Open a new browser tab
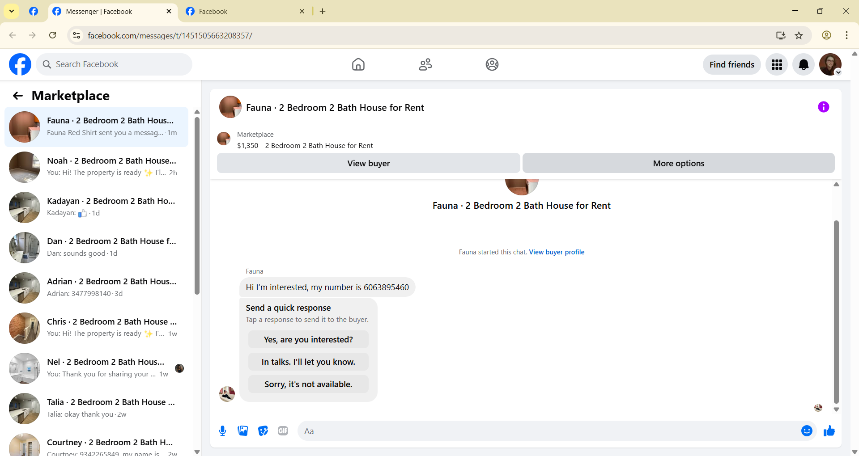The image size is (859, 456). [323, 11]
